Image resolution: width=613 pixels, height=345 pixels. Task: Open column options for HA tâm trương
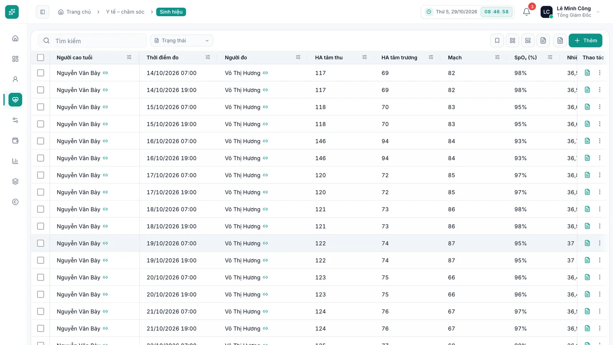point(431,57)
